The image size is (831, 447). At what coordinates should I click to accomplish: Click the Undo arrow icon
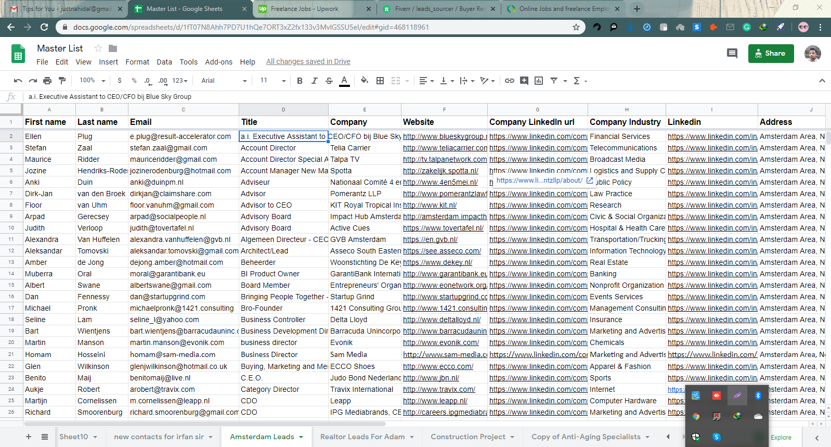(x=18, y=81)
